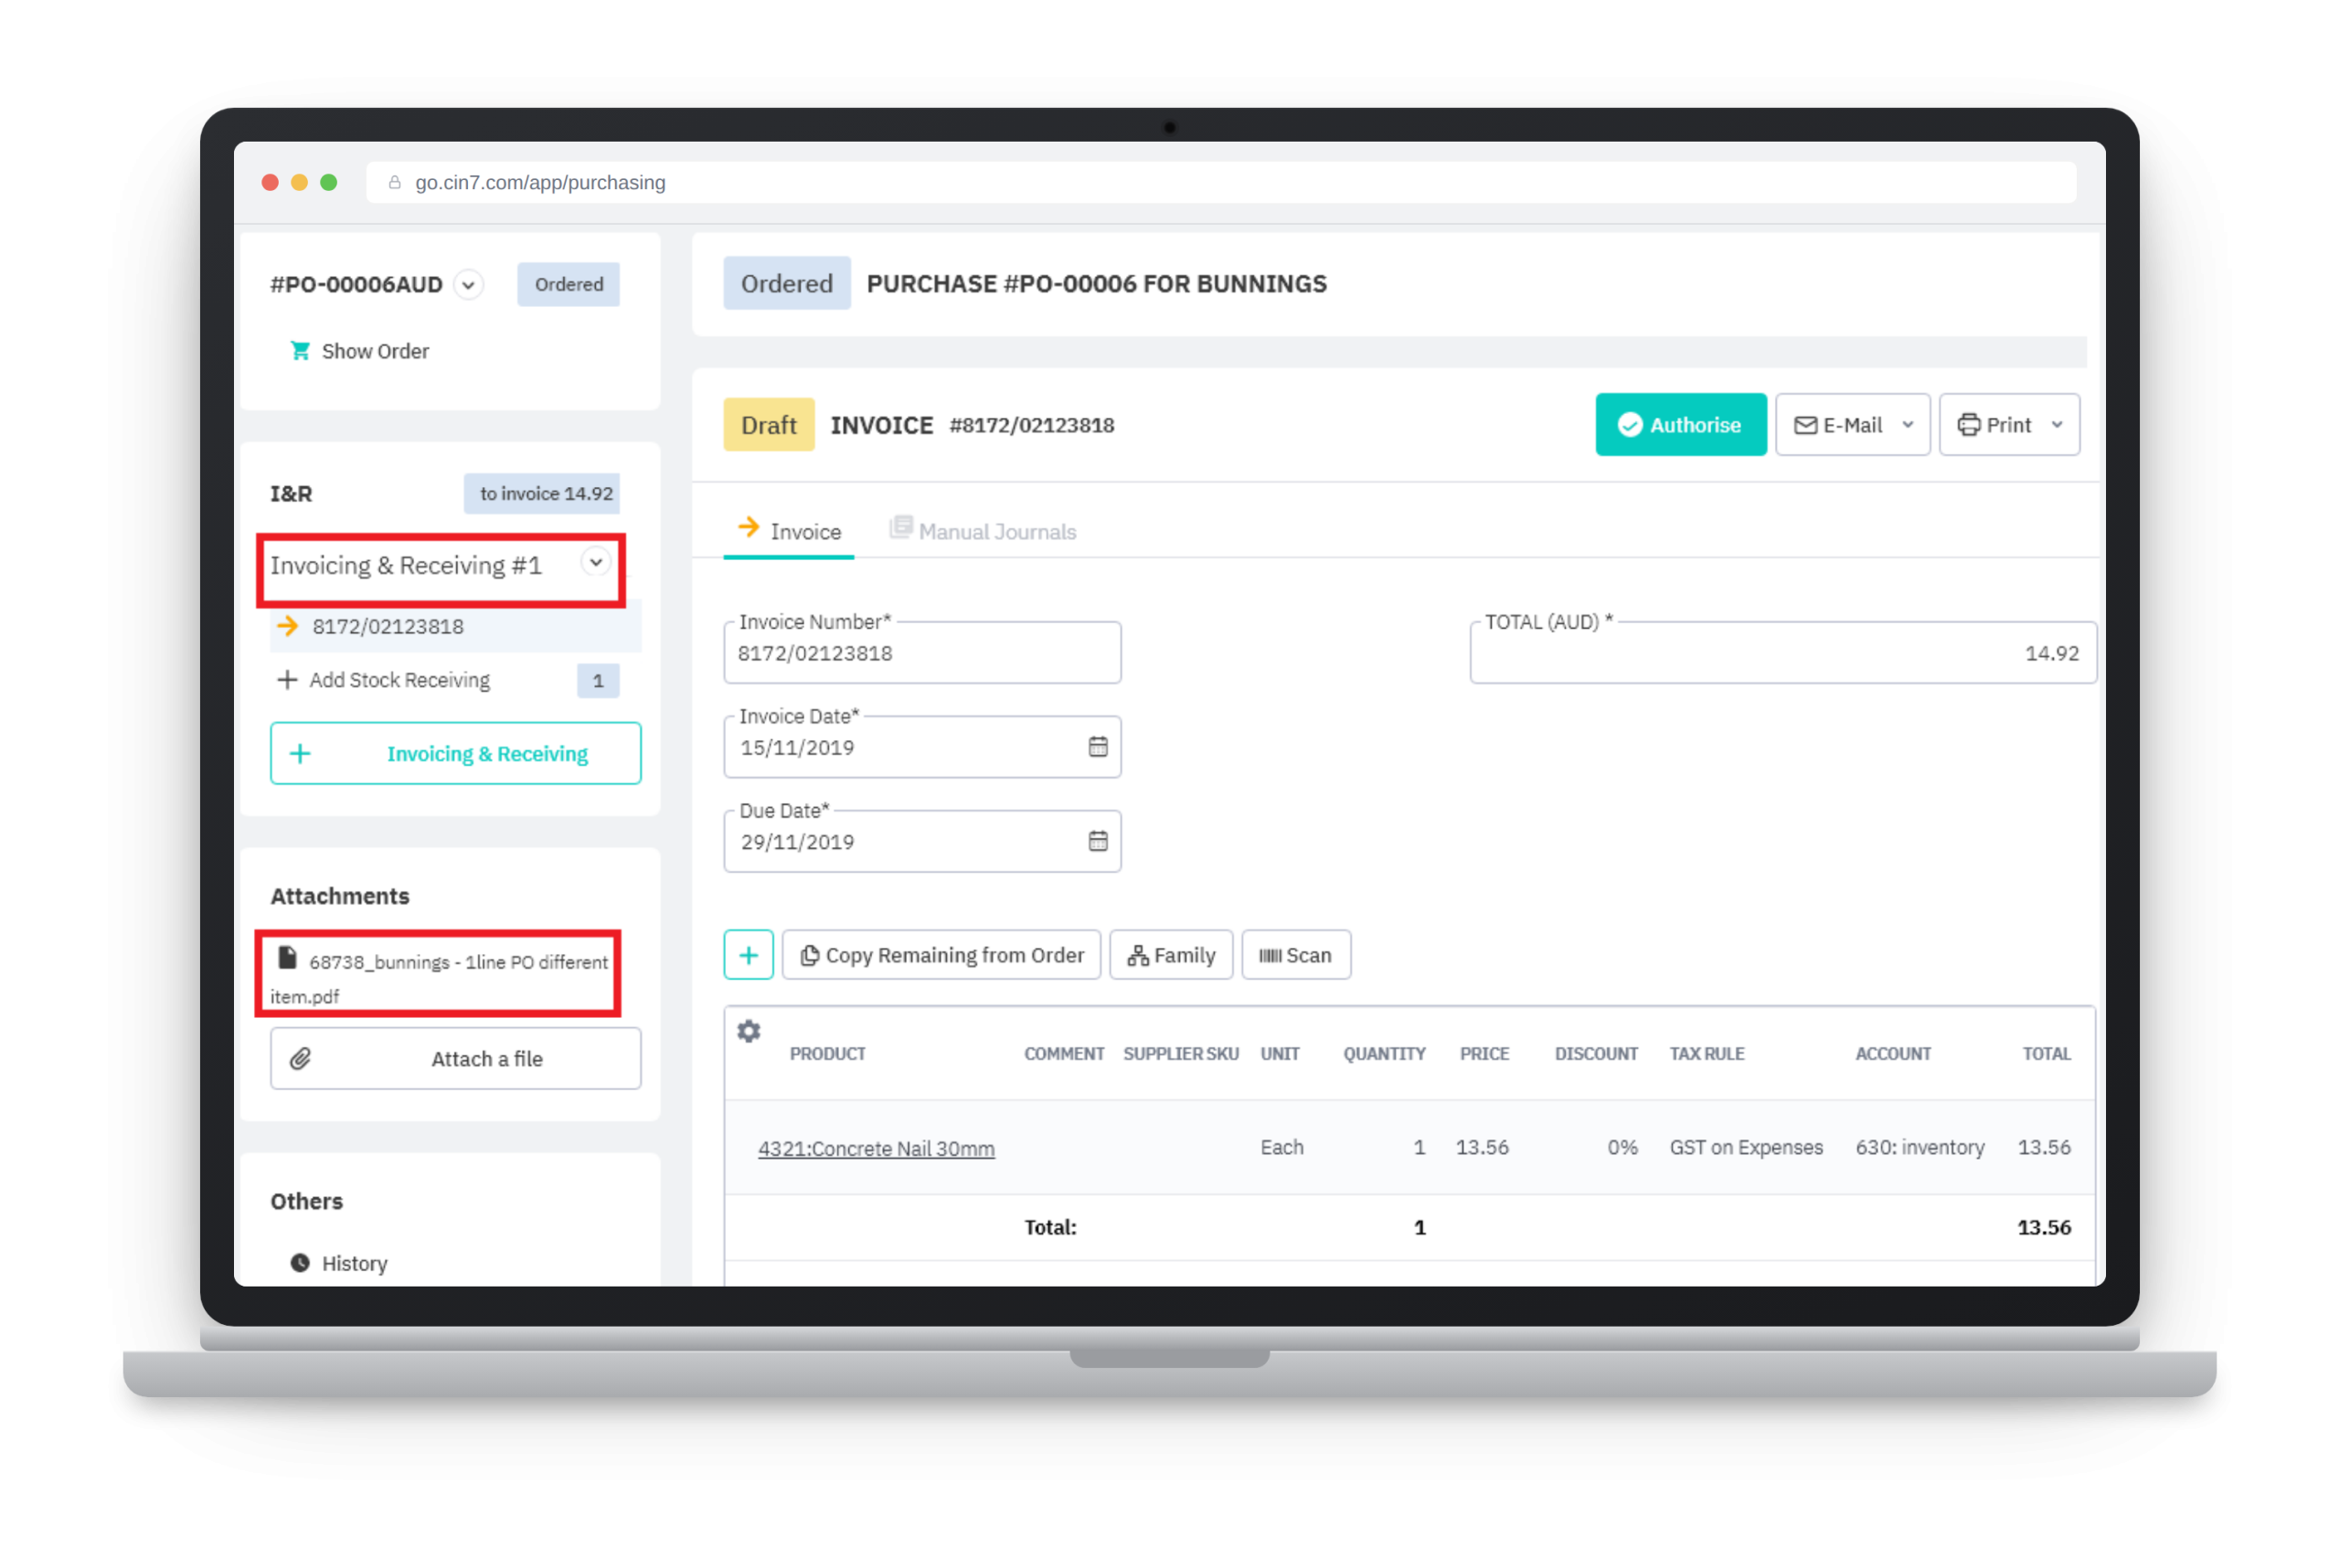The height and width of the screenshot is (1568, 2340).
Task: Click the Invoice Number input field
Action: point(921,653)
